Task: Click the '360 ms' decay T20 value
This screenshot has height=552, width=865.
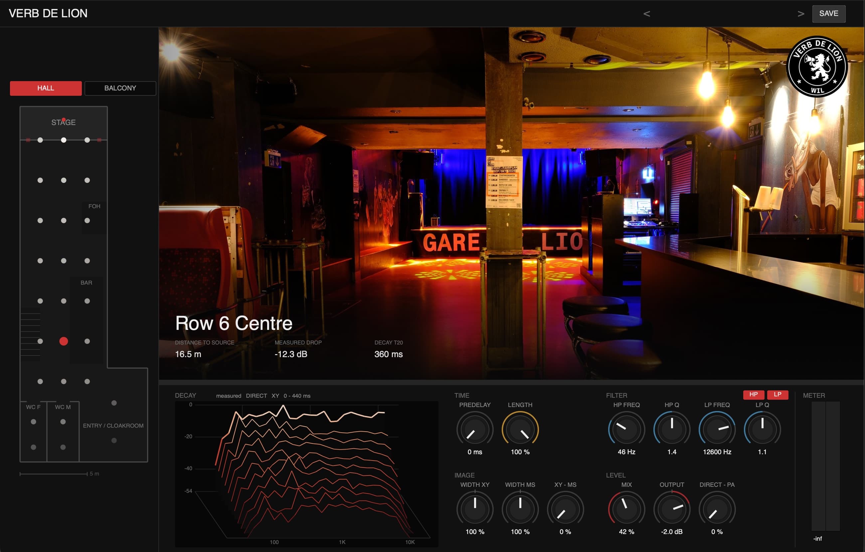Action: pos(389,354)
